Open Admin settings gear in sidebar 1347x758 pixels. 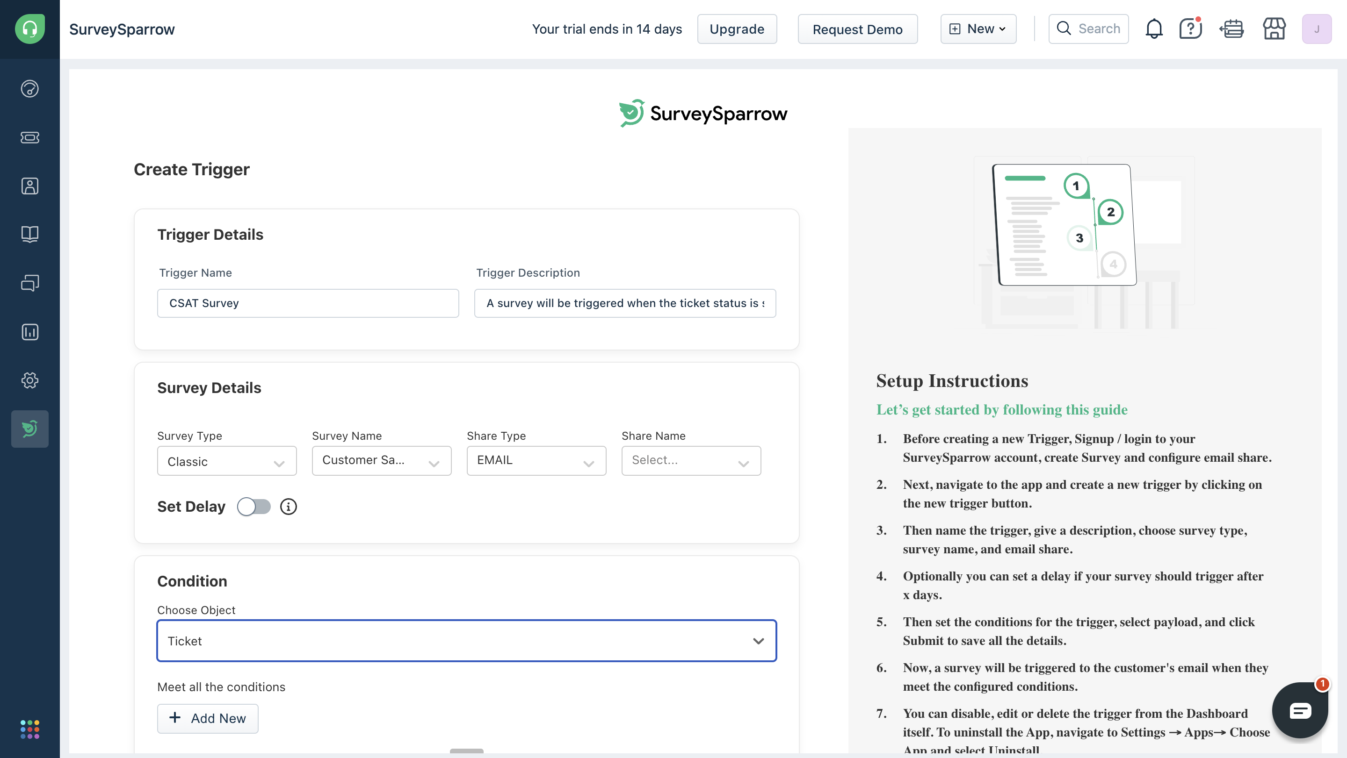coord(30,380)
